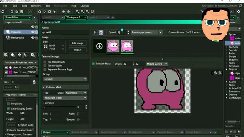Add a new sprite frame
Viewport: 244px width, 137px height.
[x=99, y=46]
